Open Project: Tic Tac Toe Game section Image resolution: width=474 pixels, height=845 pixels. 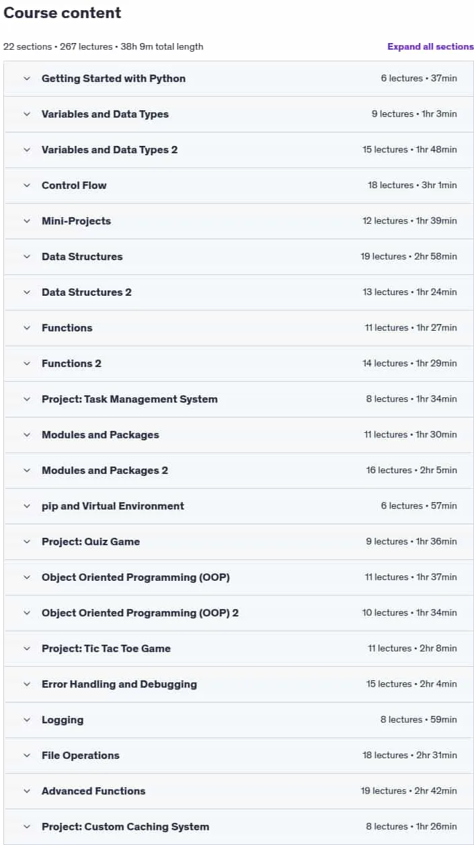coord(239,649)
